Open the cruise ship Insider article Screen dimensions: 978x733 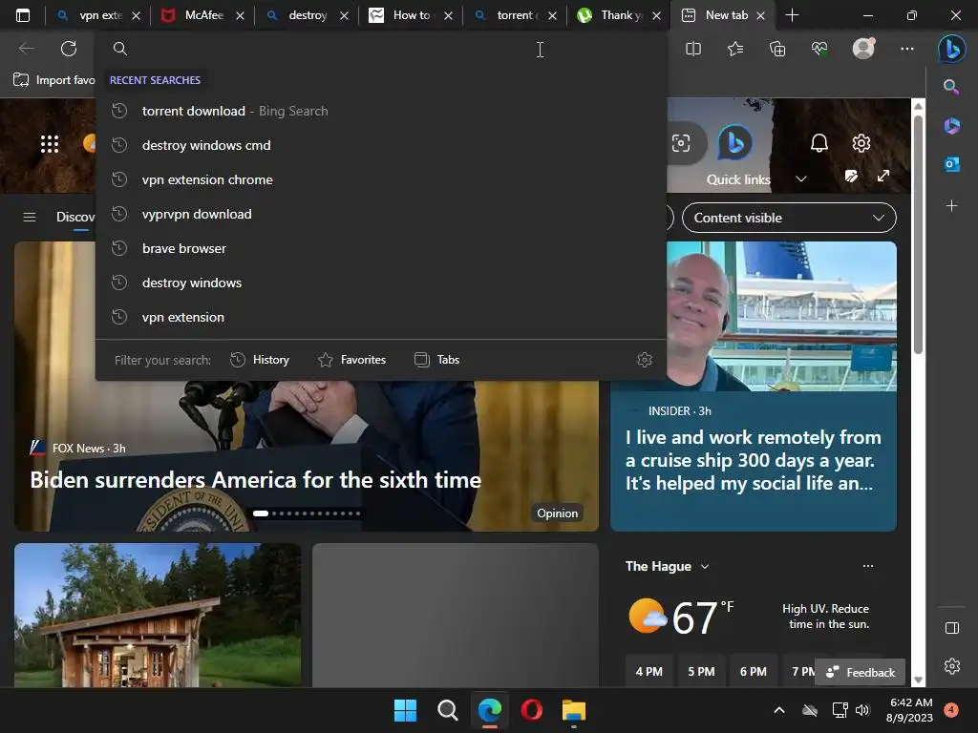pyautogui.click(x=753, y=387)
